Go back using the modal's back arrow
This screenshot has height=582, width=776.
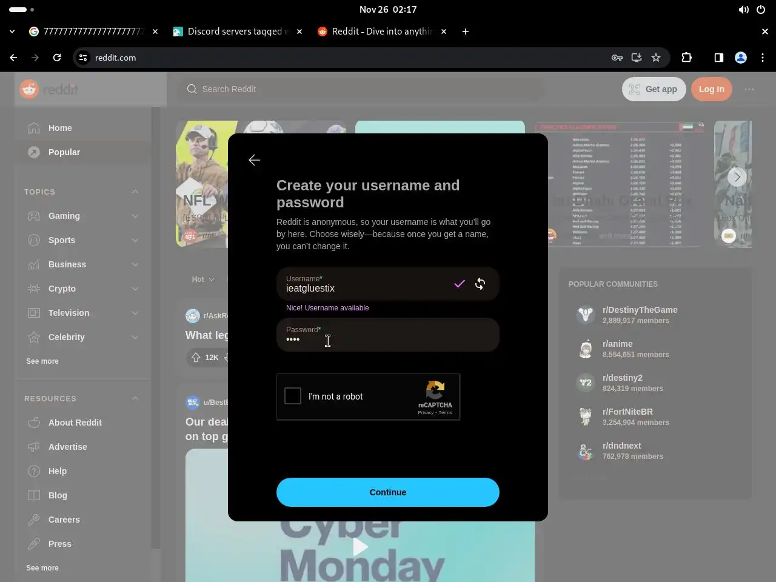[255, 160]
